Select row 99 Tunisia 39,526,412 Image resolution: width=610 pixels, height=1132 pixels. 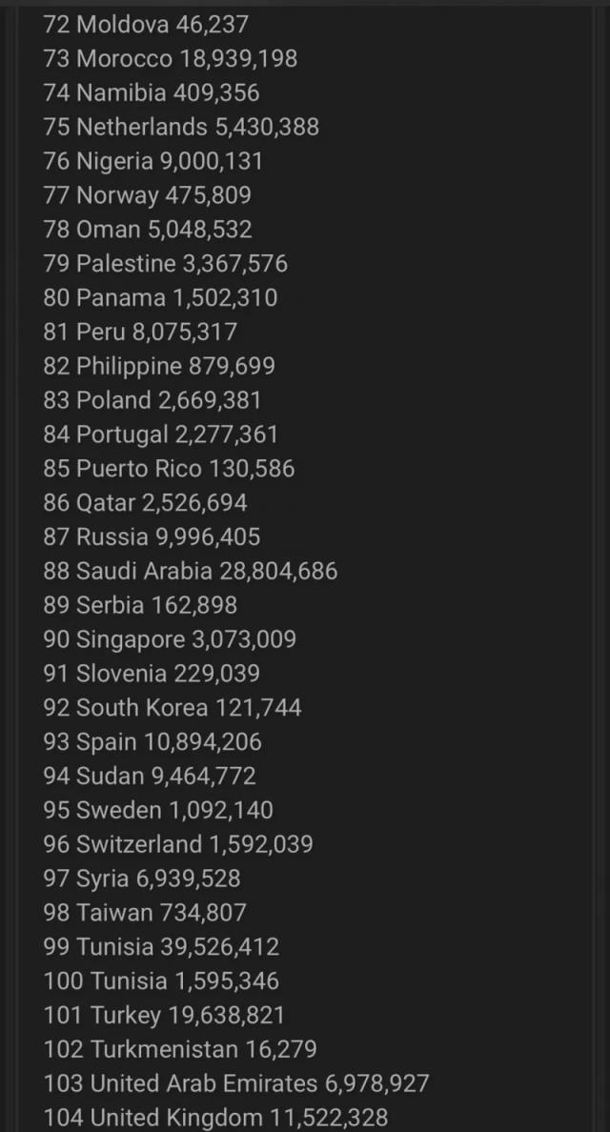click(161, 948)
